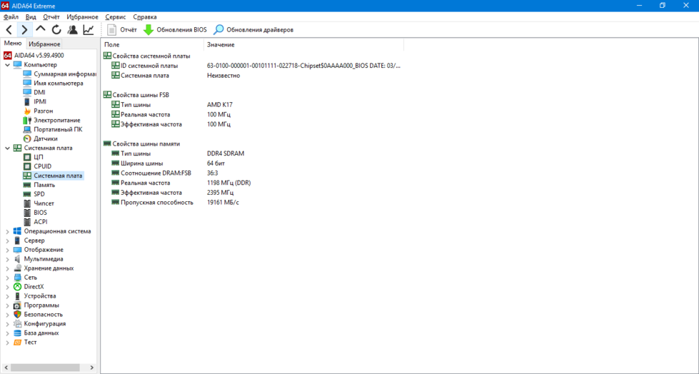
Task: Click the Forward navigation arrow
Action: click(x=24, y=30)
